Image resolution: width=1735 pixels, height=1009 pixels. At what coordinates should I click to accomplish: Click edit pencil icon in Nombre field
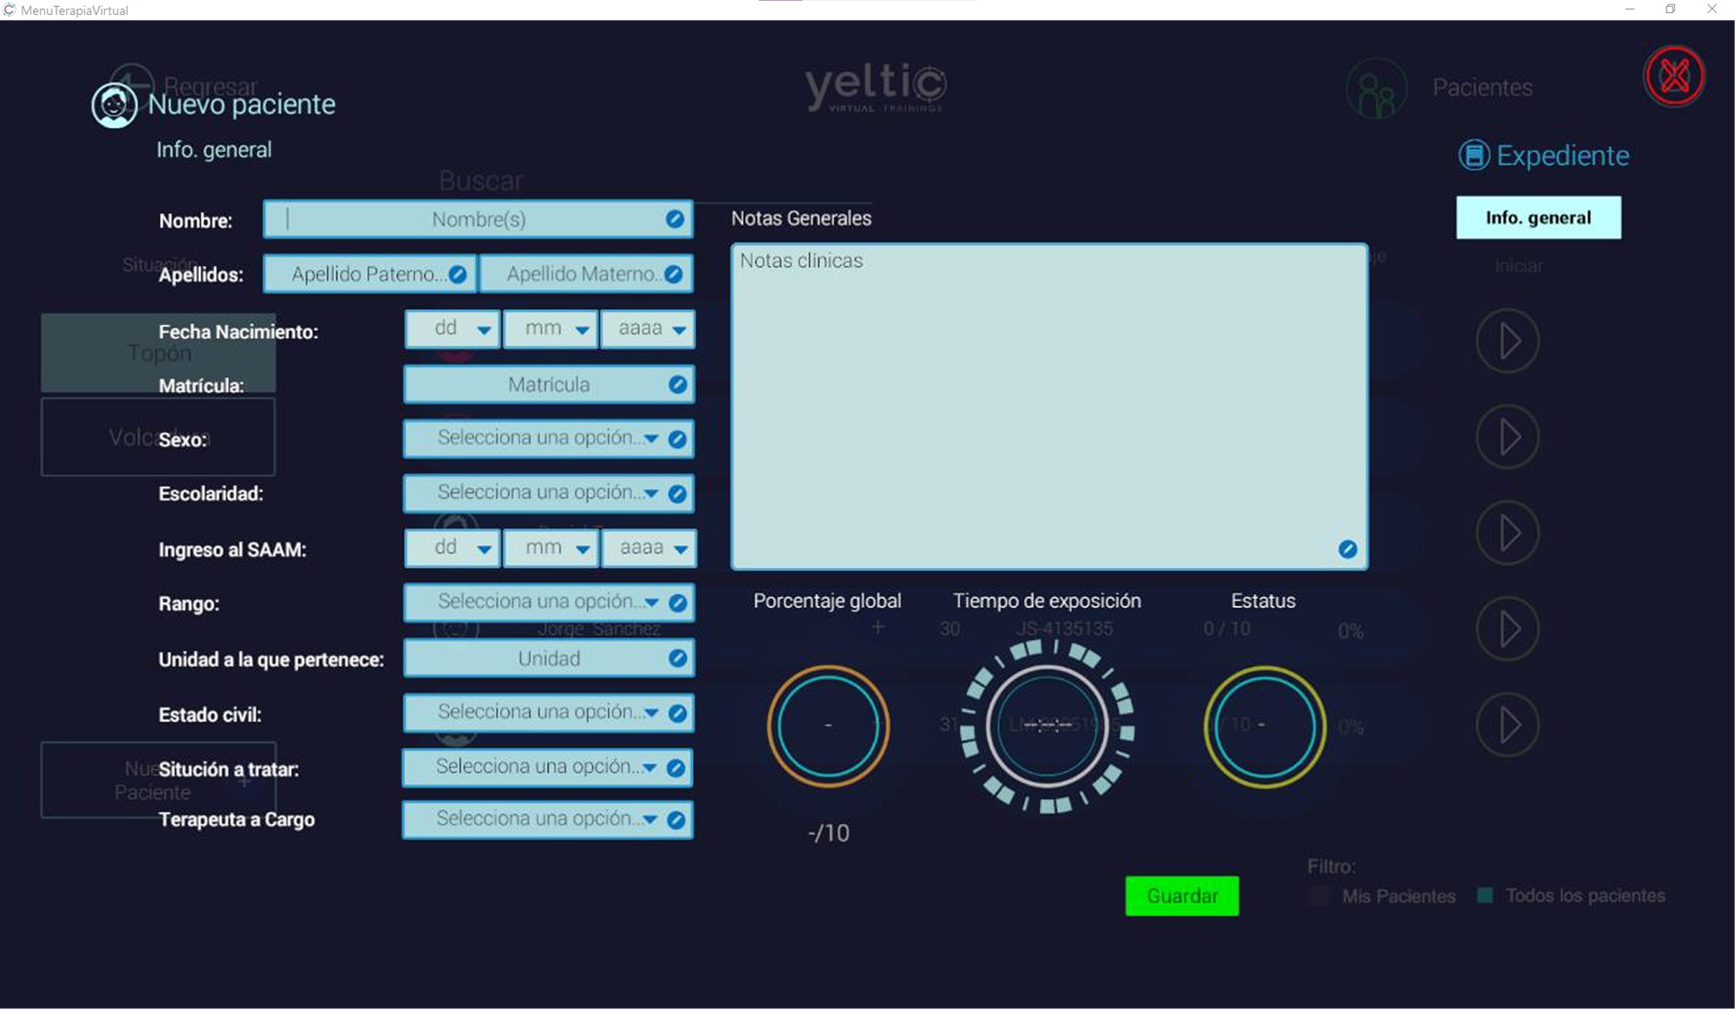tap(675, 219)
